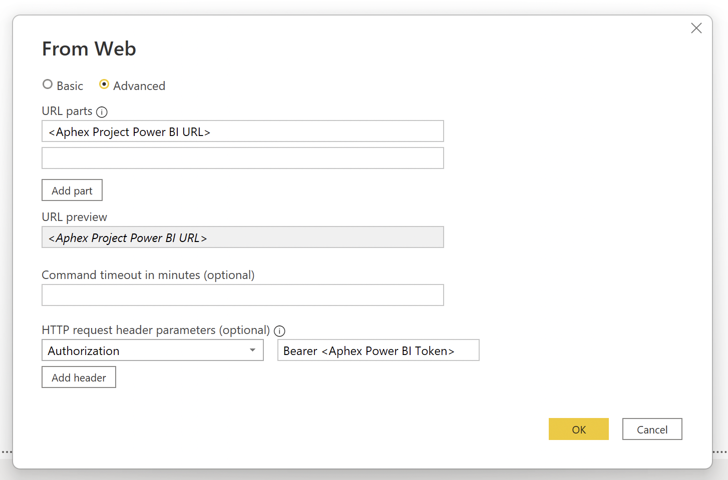Select the Basic radio option

point(48,84)
